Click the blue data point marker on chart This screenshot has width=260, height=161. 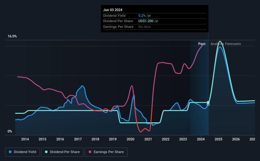[208, 105]
